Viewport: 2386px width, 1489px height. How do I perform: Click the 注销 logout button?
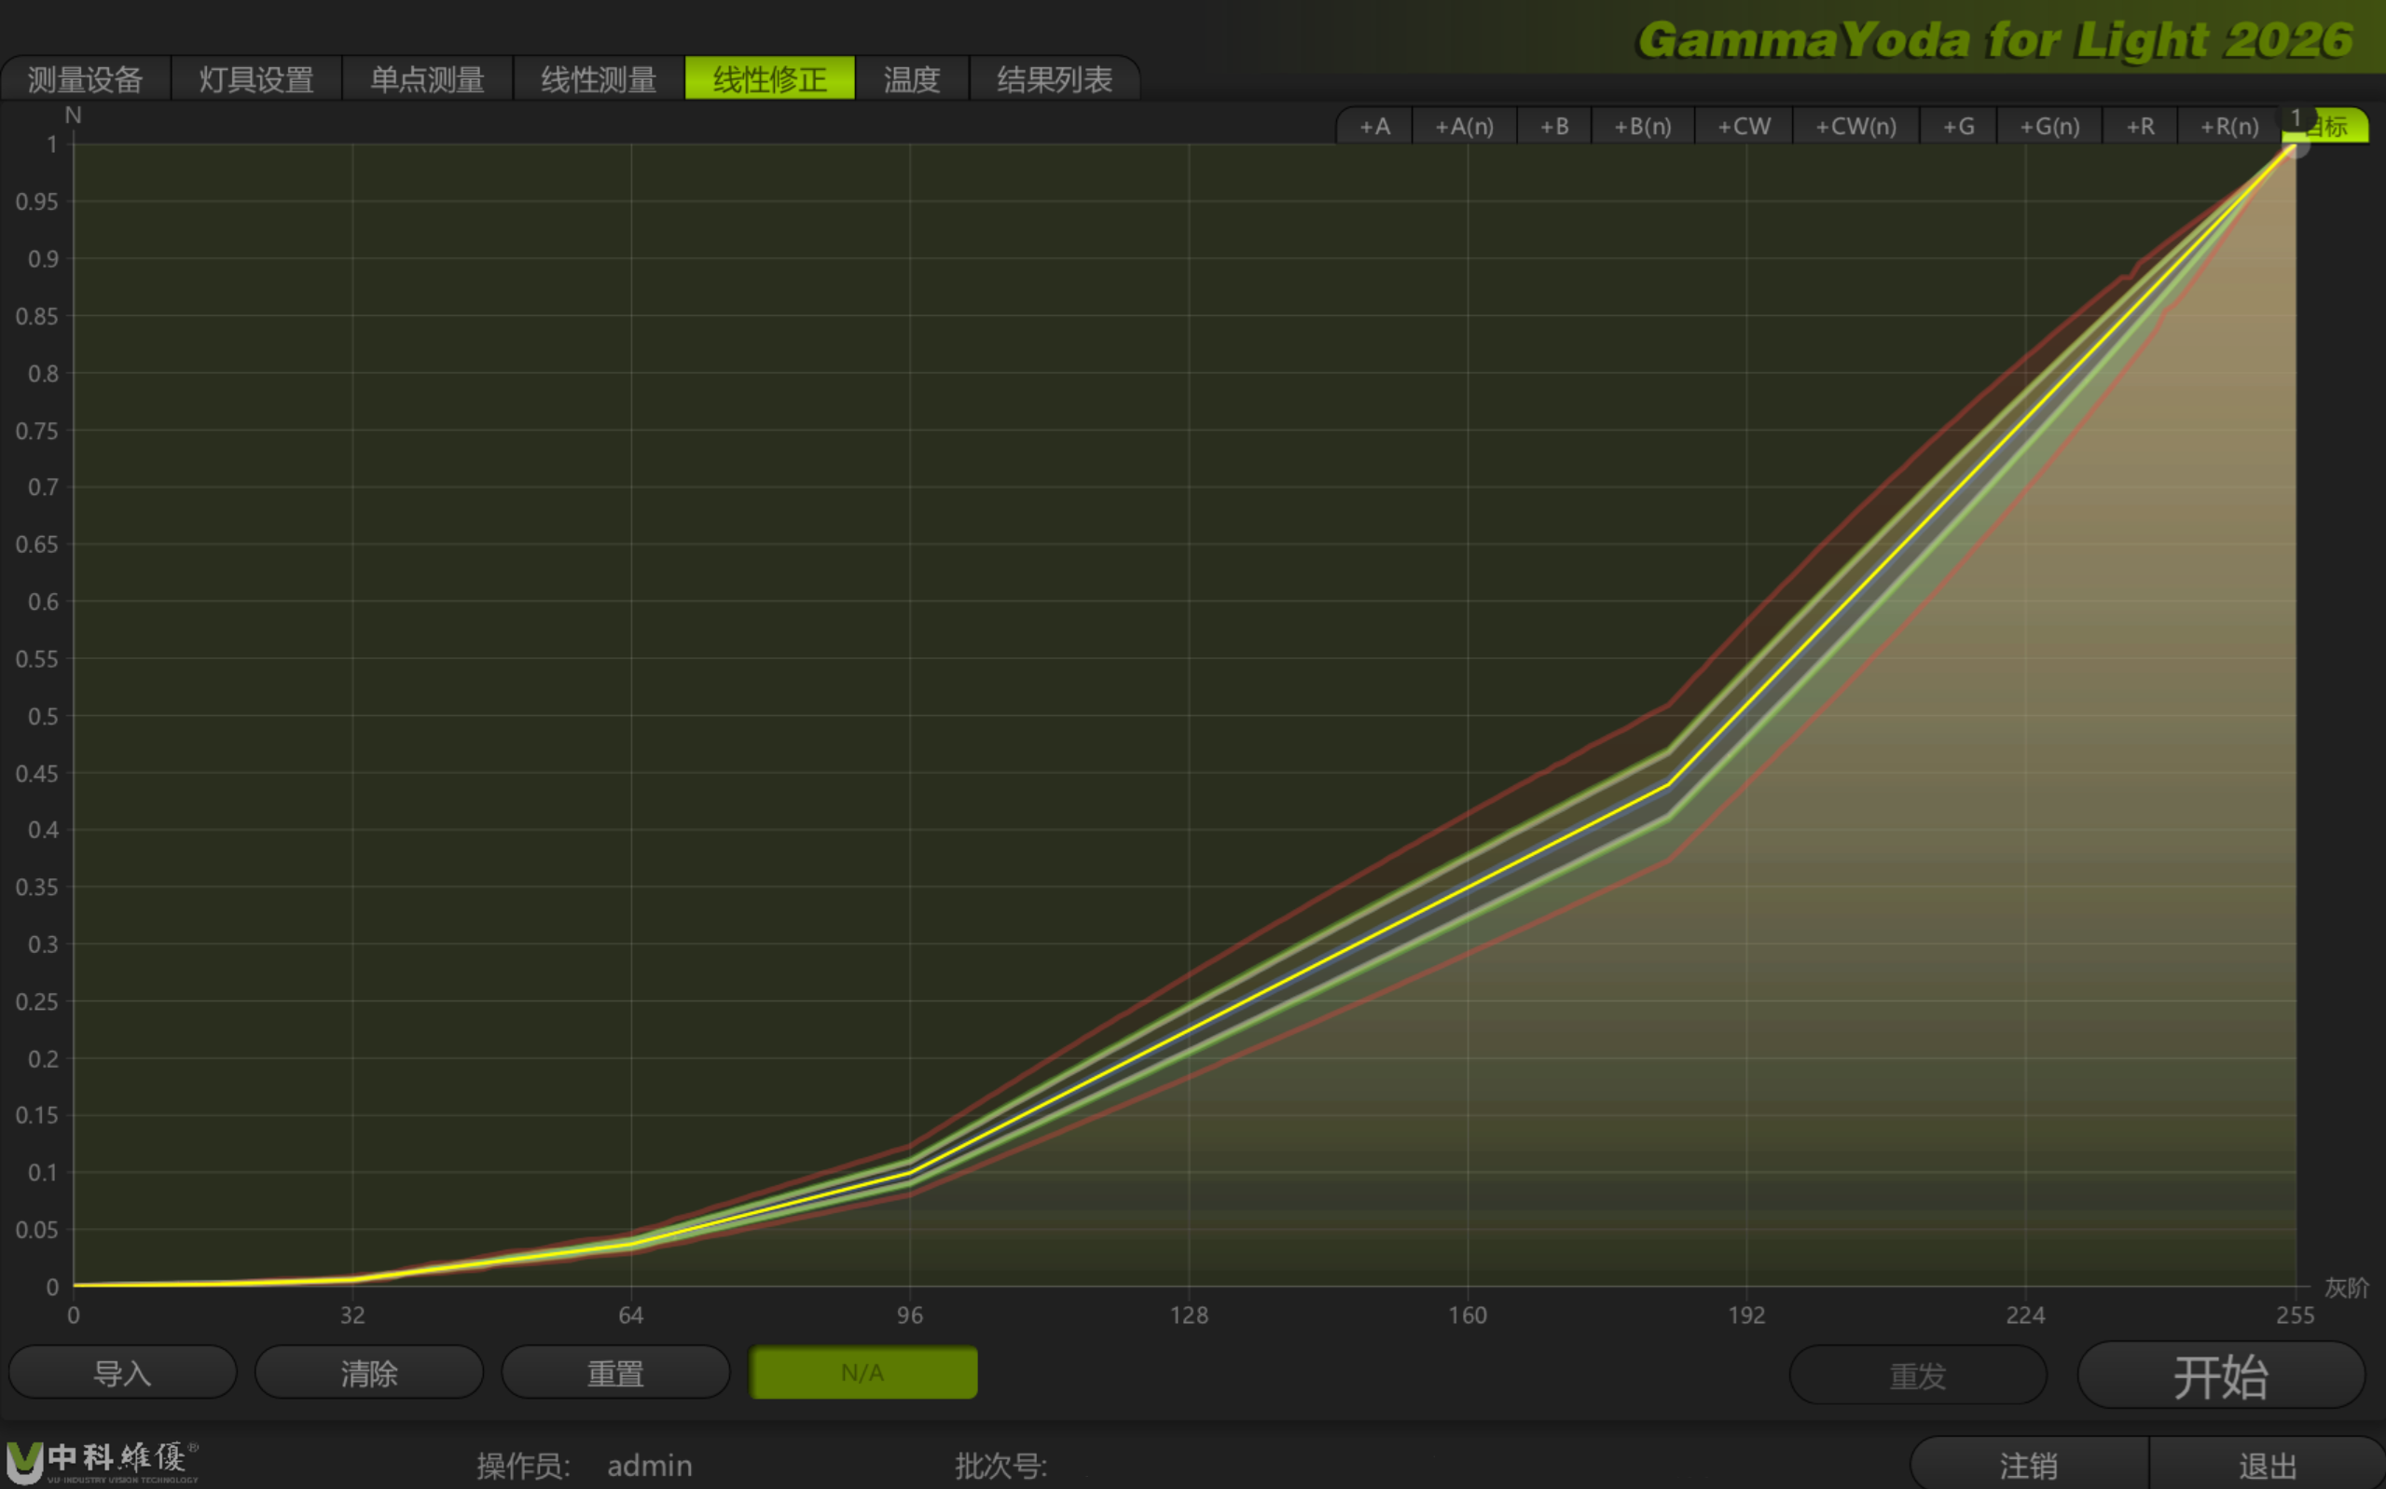(2029, 1466)
